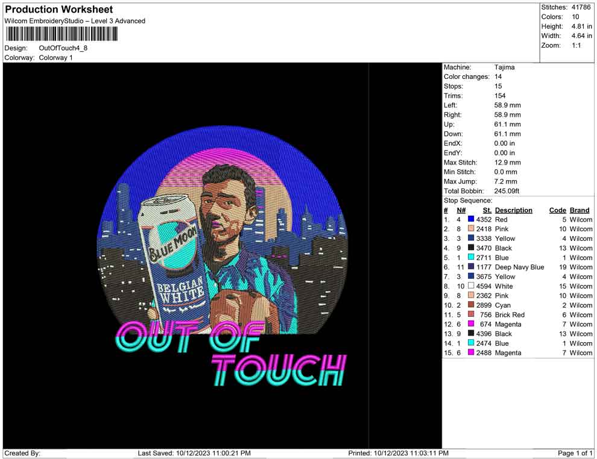Click the Max Stitch value 12.9 mm

(508, 163)
